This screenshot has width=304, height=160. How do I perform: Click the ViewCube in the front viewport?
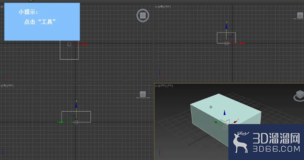coord(299,16)
